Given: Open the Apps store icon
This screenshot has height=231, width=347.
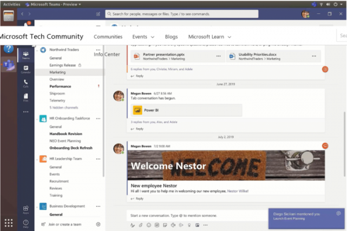Looking at the screenshot, I should click(x=26, y=209).
